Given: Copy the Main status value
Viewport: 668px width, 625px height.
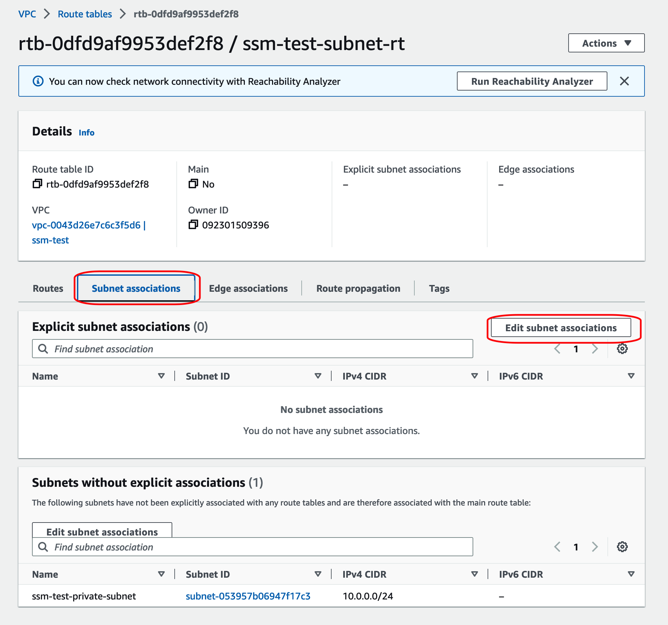Looking at the screenshot, I should pyautogui.click(x=193, y=184).
